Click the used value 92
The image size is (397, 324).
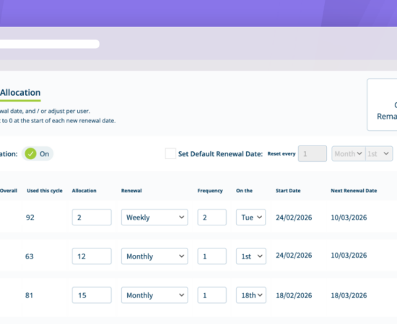tap(30, 217)
